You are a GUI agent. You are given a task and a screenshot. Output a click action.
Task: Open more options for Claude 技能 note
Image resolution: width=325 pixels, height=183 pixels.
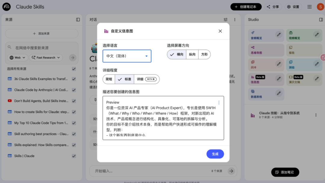tap(316, 115)
